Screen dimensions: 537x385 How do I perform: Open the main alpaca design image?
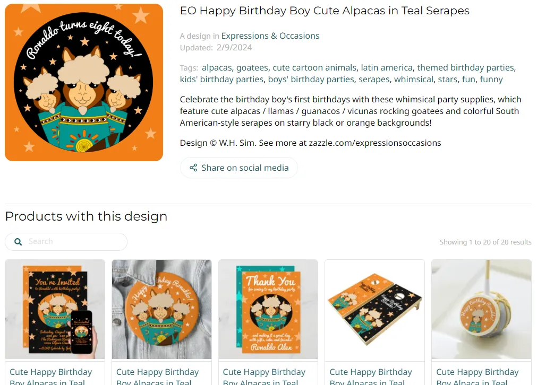click(84, 83)
